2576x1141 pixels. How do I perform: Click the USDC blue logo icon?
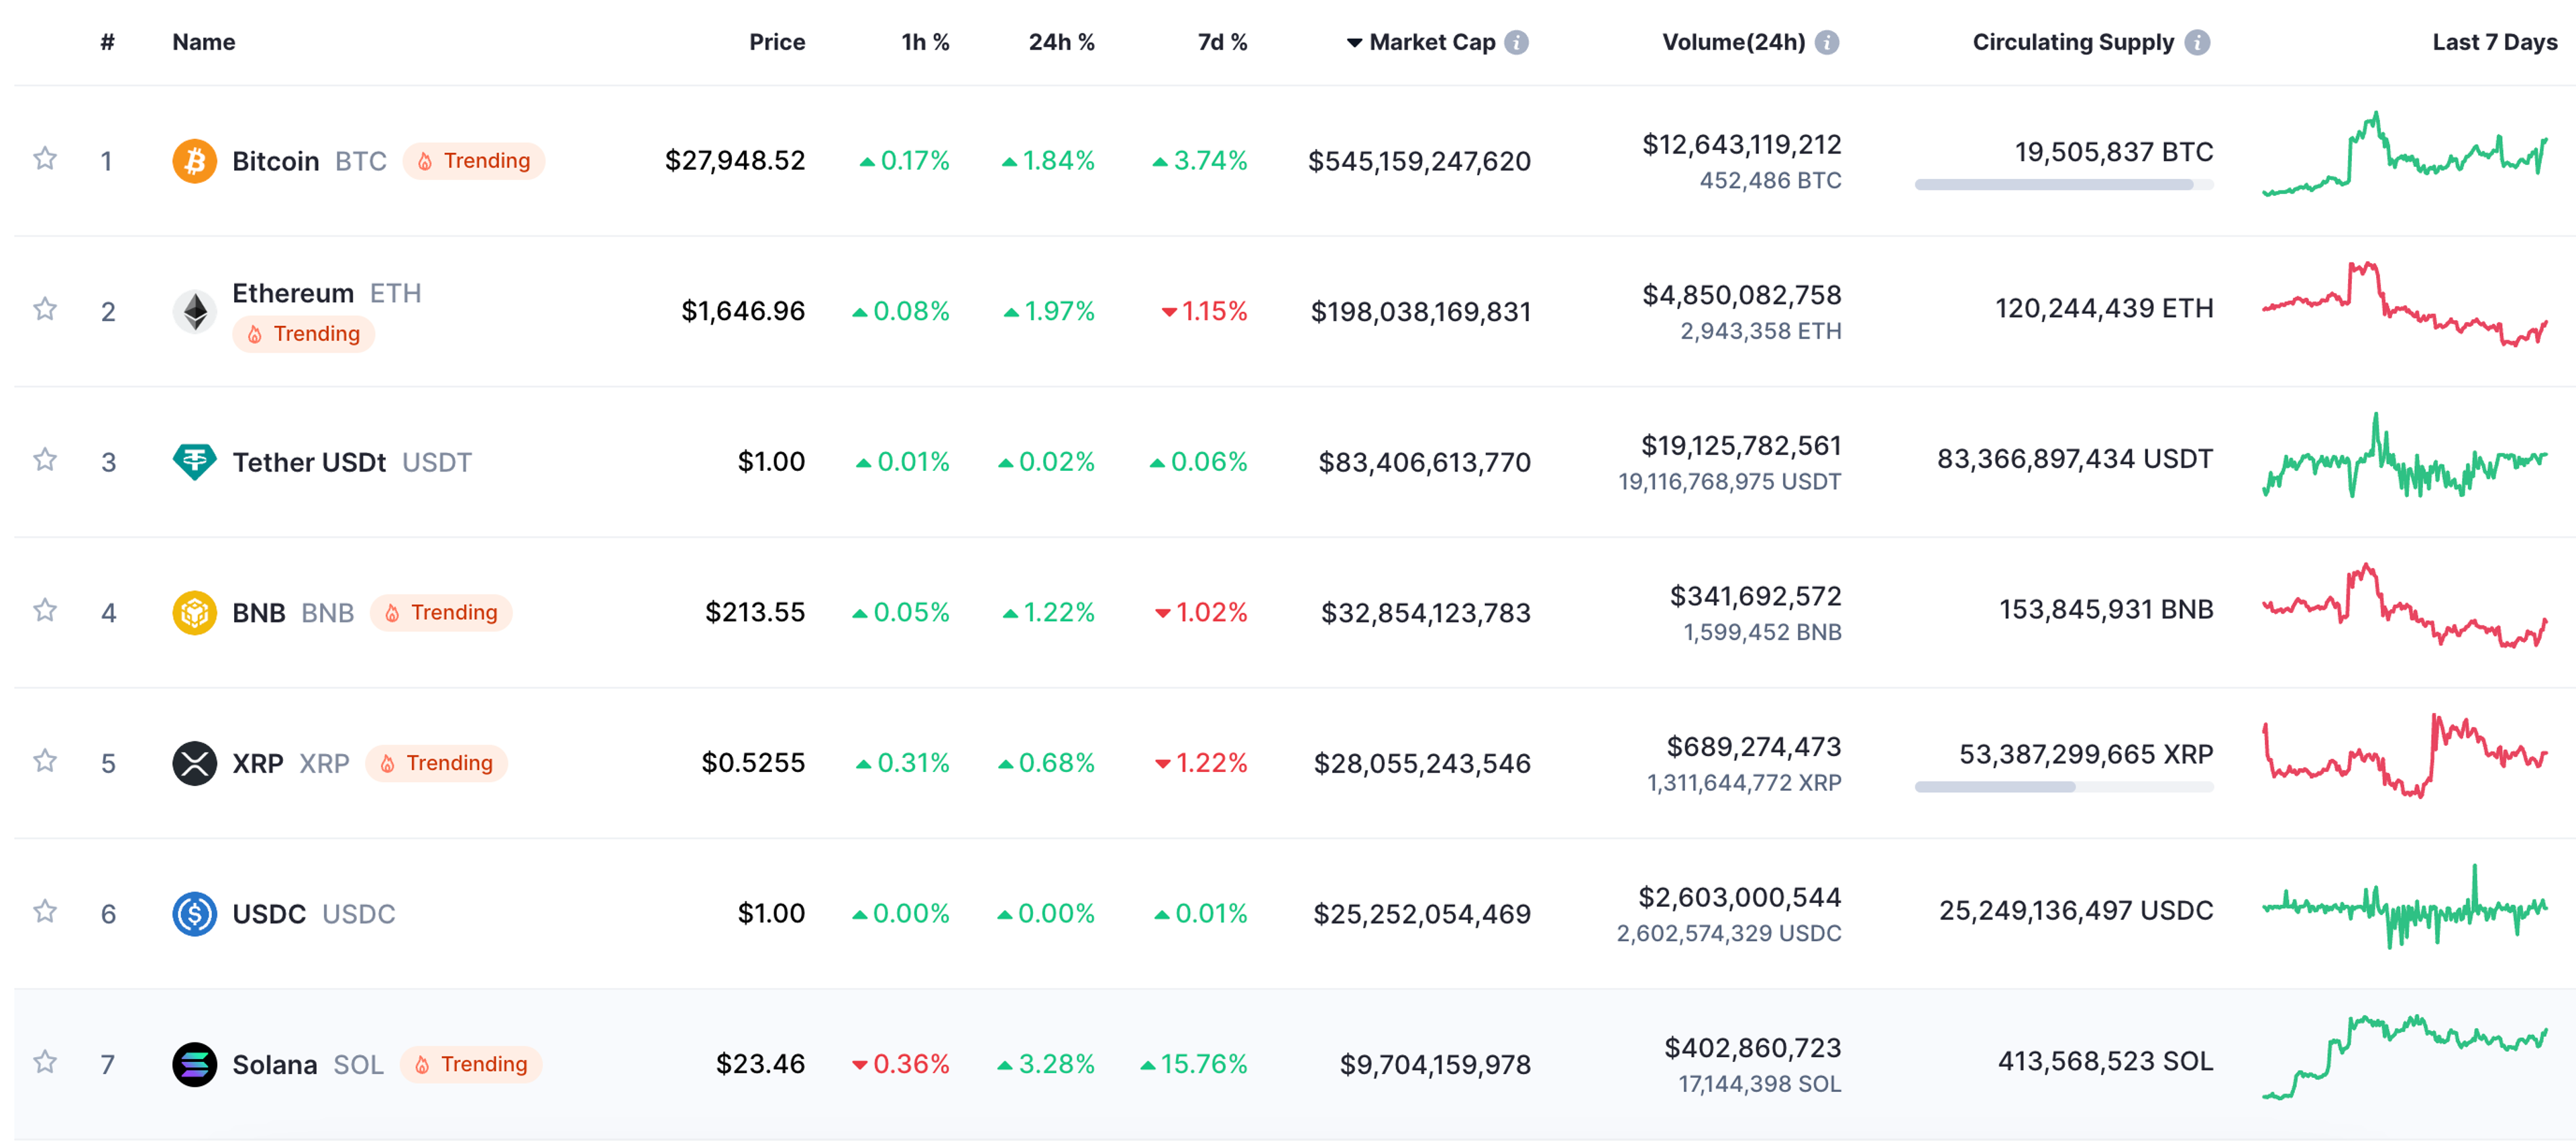point(195,914)
